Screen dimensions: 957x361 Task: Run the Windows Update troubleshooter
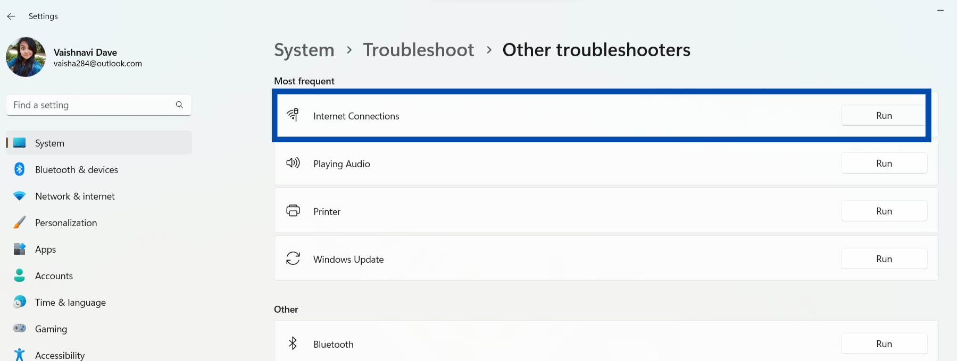coord(884,259)
